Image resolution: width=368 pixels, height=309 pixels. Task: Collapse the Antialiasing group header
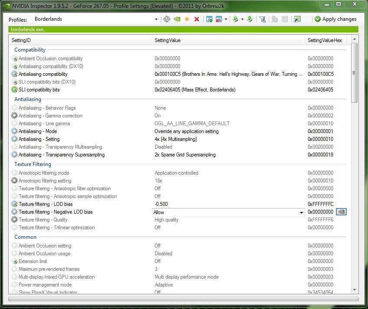click(x=28, y=99)
